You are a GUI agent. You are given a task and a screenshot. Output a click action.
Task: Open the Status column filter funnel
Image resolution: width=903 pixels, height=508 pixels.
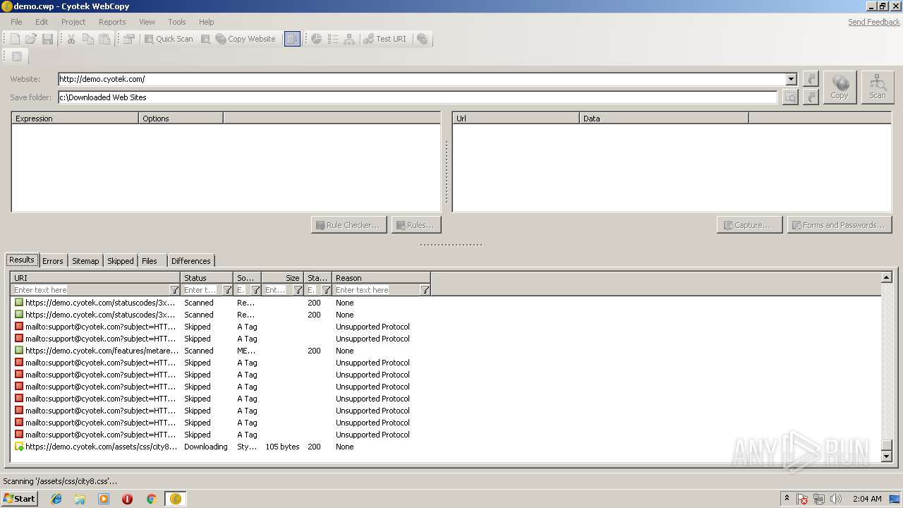[228, 290]
